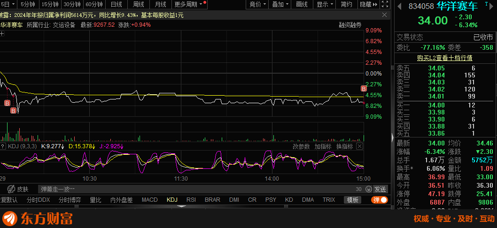Close the news ticker banner
This screenshot has height=228, width=497.
[x=384, y=15]
